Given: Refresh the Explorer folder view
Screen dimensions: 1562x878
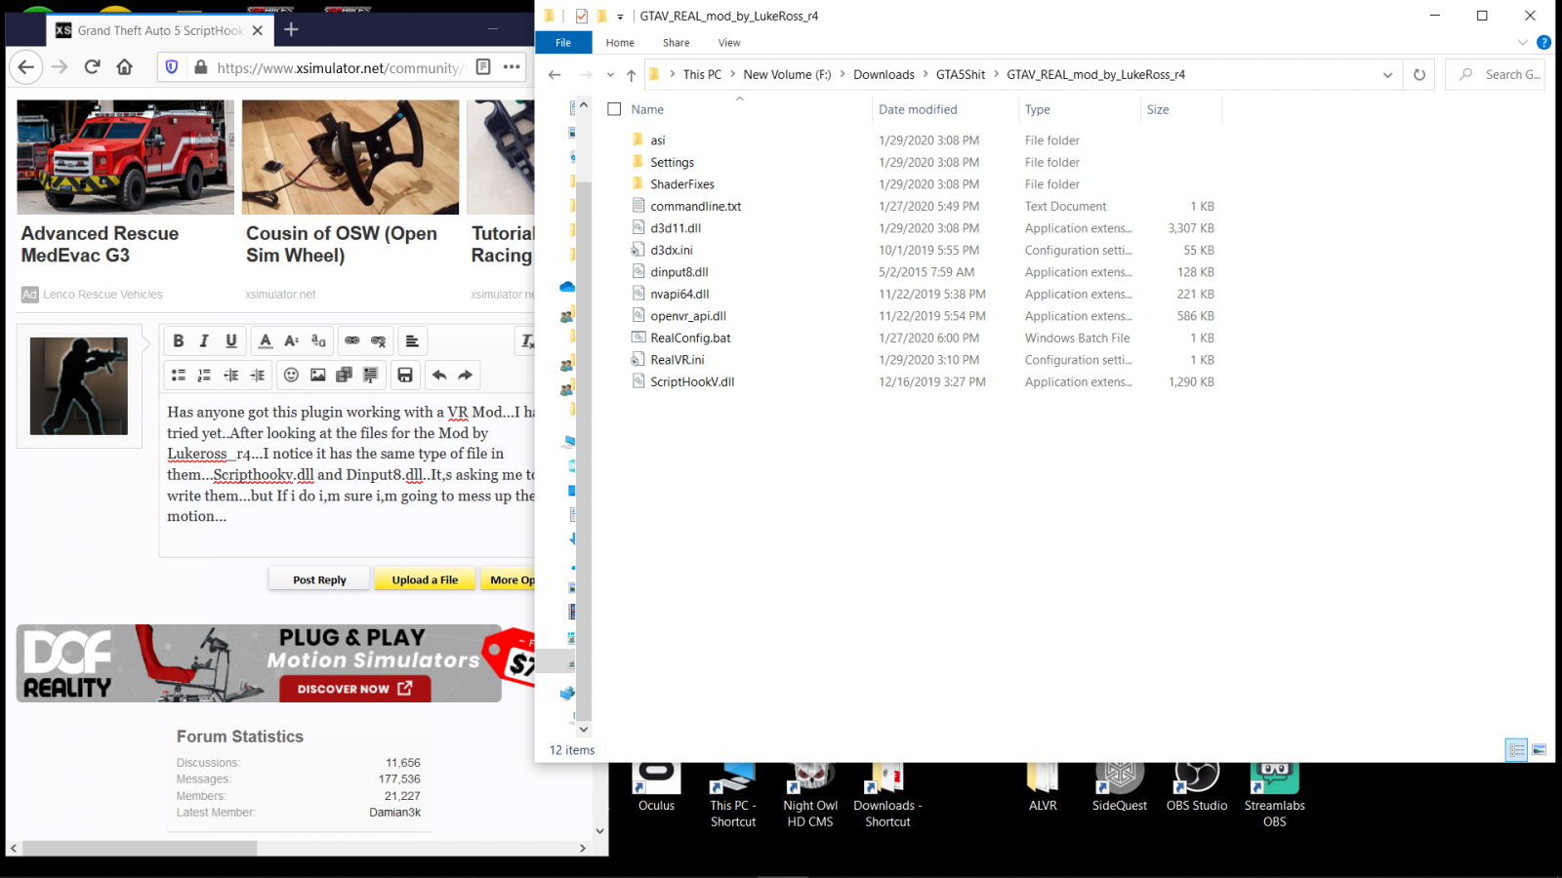Looking at the screenshot, I should pyautogui.click(x=1419, y=75).
